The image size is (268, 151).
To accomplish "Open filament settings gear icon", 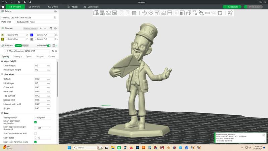I will 55,28.
